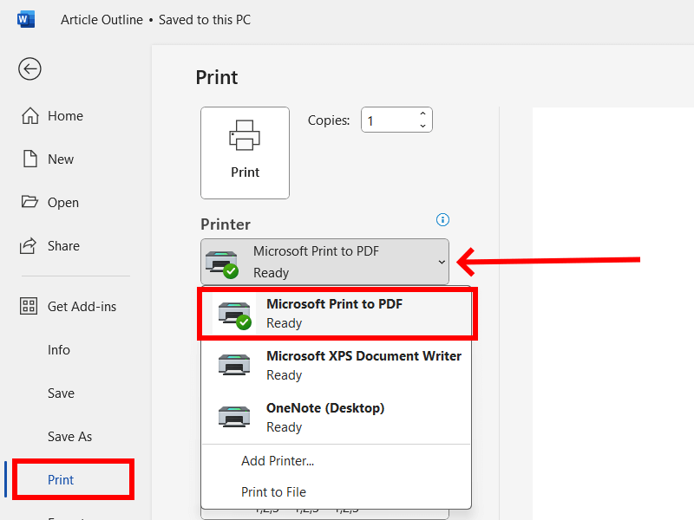Viewport: 694px width, 520px height.
Task: Click the back arrow to leave Print view
Action: 29,69
